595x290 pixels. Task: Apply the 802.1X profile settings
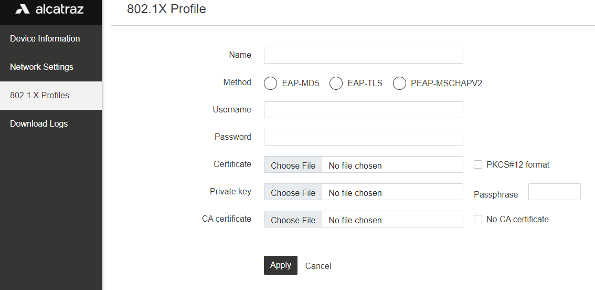(280, 265)
